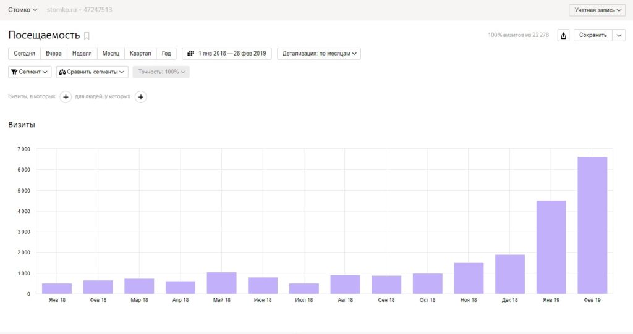Click the Ноя 18 bar

coord(469,278)
